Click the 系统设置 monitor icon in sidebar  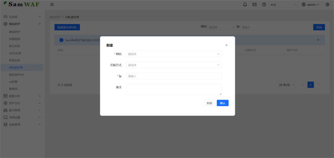tap(5, 118)
